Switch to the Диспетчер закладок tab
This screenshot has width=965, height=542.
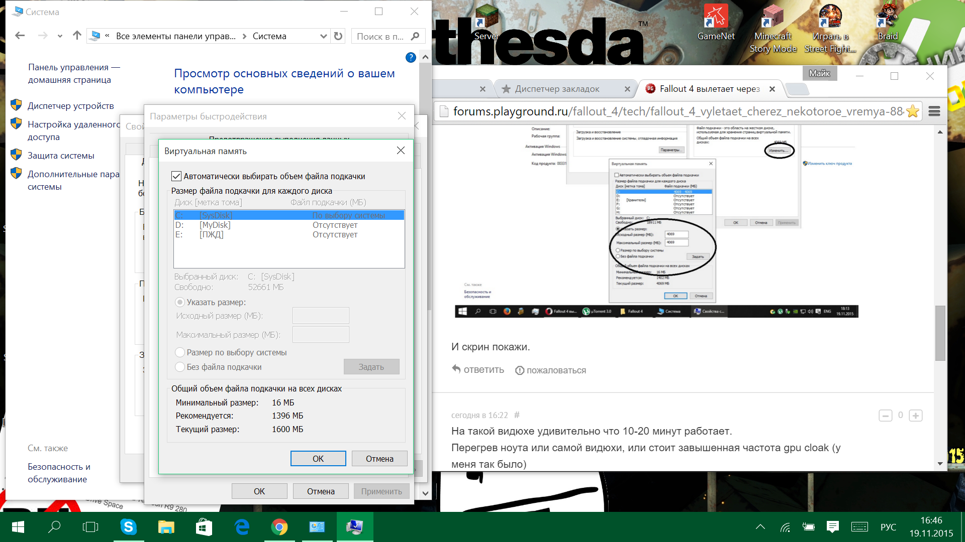point(556,89)
